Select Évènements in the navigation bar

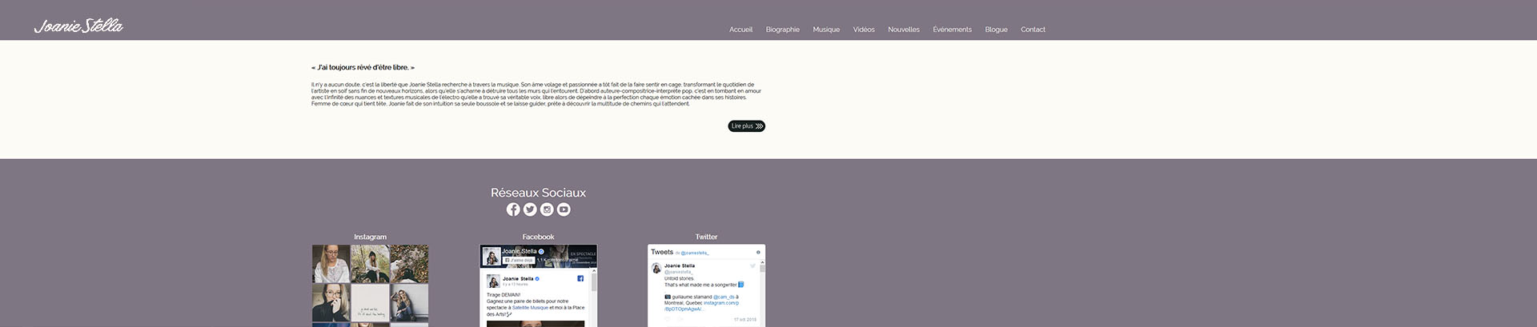tap(952, 30)
